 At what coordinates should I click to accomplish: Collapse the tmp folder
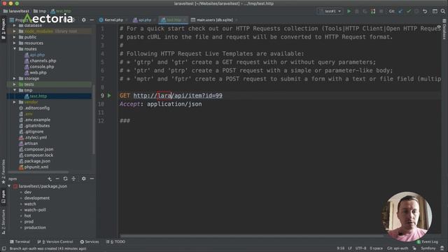click(14, 90)
